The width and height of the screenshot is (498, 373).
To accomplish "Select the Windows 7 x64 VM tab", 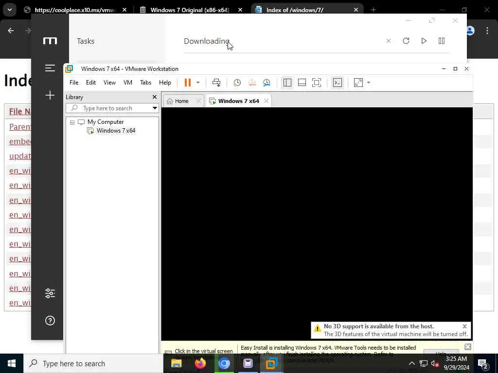I will click(235, 101).
